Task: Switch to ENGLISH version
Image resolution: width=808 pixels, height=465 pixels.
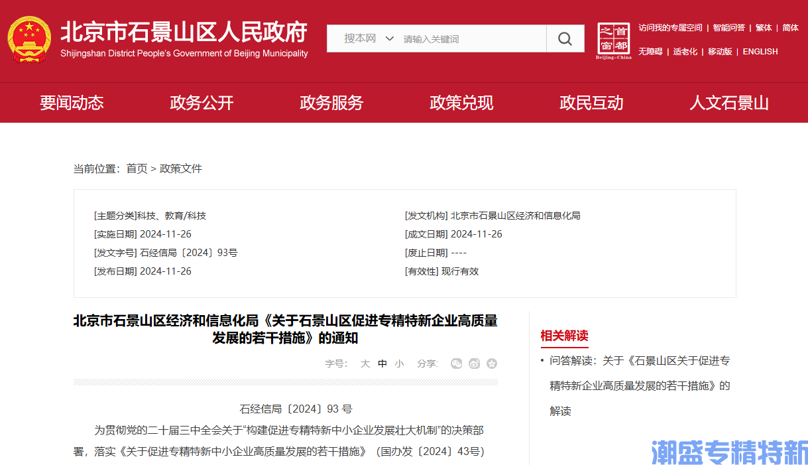Action: click(760, 52)
